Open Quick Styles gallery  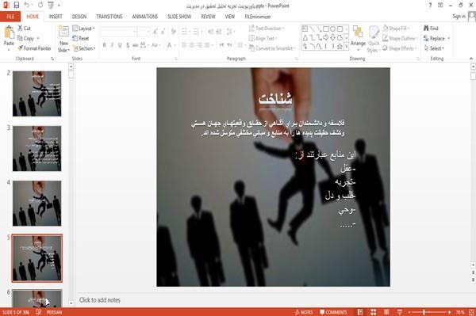pyautogui.click(x=374, y=40)
